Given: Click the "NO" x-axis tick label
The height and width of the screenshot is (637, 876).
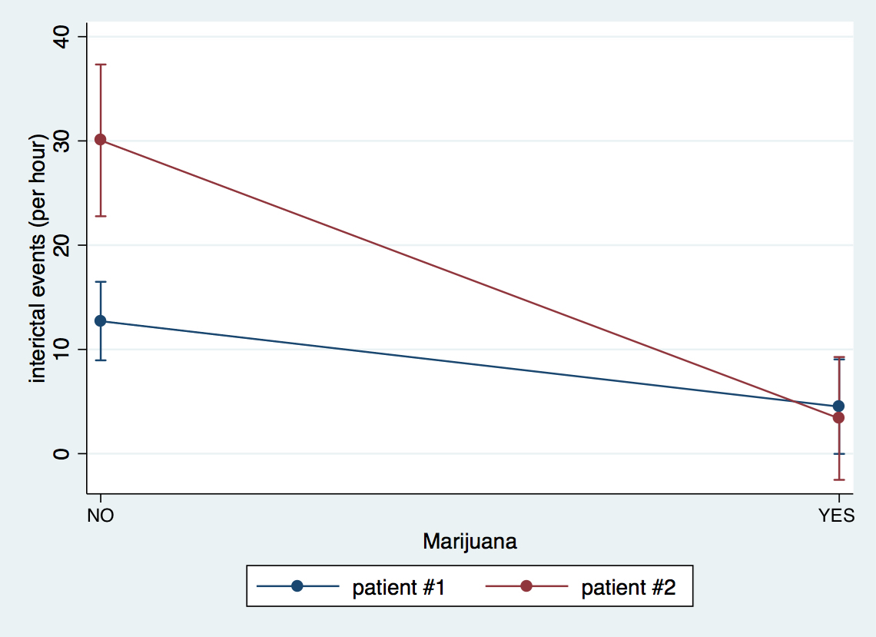Looking at the screenshot, I should click(100, 516).
